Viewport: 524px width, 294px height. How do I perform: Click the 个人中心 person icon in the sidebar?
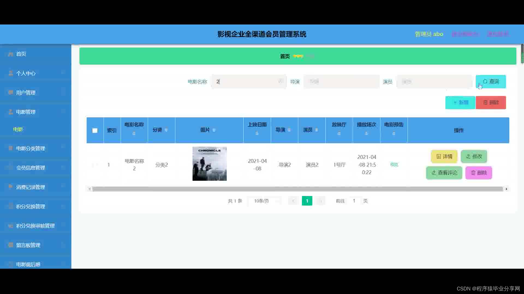pyautogui.click(x=11, y=73)
